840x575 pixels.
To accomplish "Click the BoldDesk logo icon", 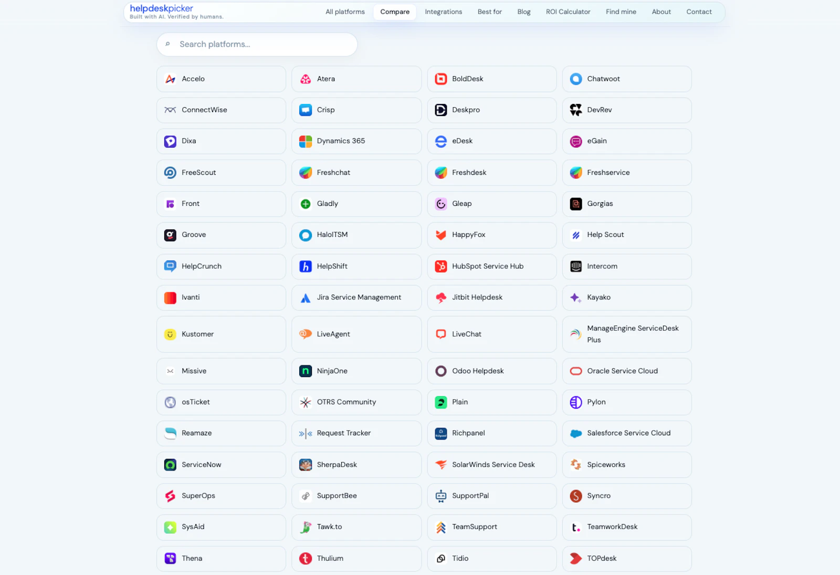I will click(441, 79).
